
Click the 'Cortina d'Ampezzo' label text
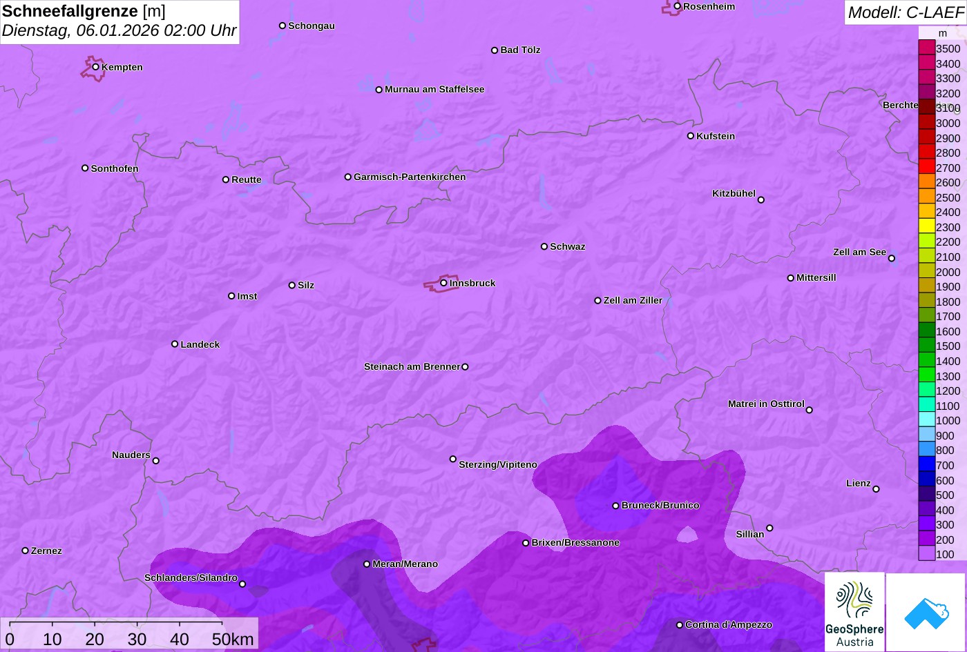click(729, 625)
